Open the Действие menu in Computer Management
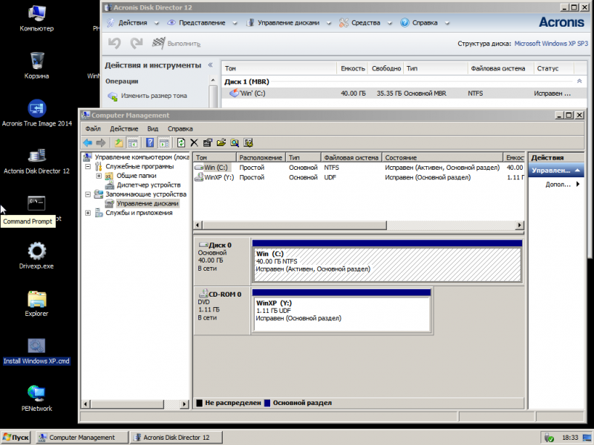The image size is (594, 445). [x=124, y=128]
